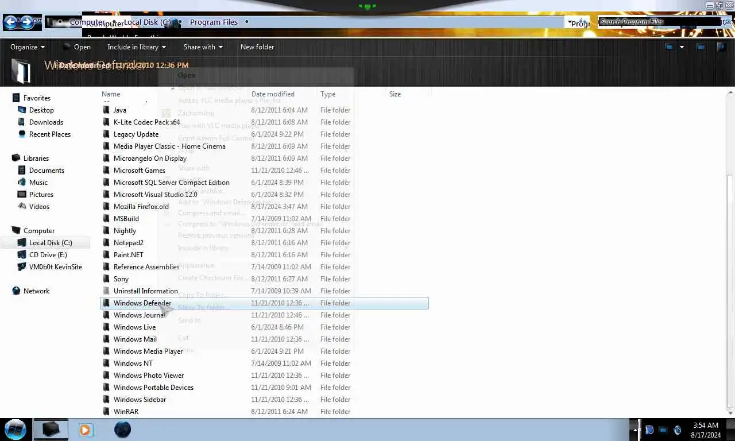
Task: Go forward with the Forward arrow button
Action: click(26, 23)
